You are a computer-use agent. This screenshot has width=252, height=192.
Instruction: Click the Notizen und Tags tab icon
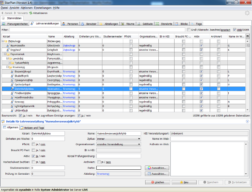click(x=22, y=128)
